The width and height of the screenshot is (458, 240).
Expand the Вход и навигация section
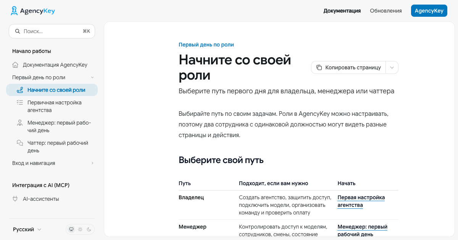92,163
